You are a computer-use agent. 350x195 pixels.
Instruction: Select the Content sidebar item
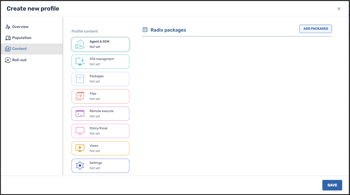tap(19, 49)
